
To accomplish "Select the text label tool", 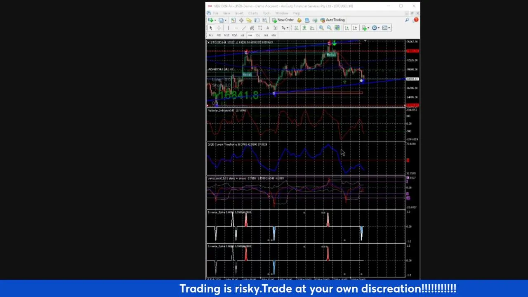I will tap(275, 28).
